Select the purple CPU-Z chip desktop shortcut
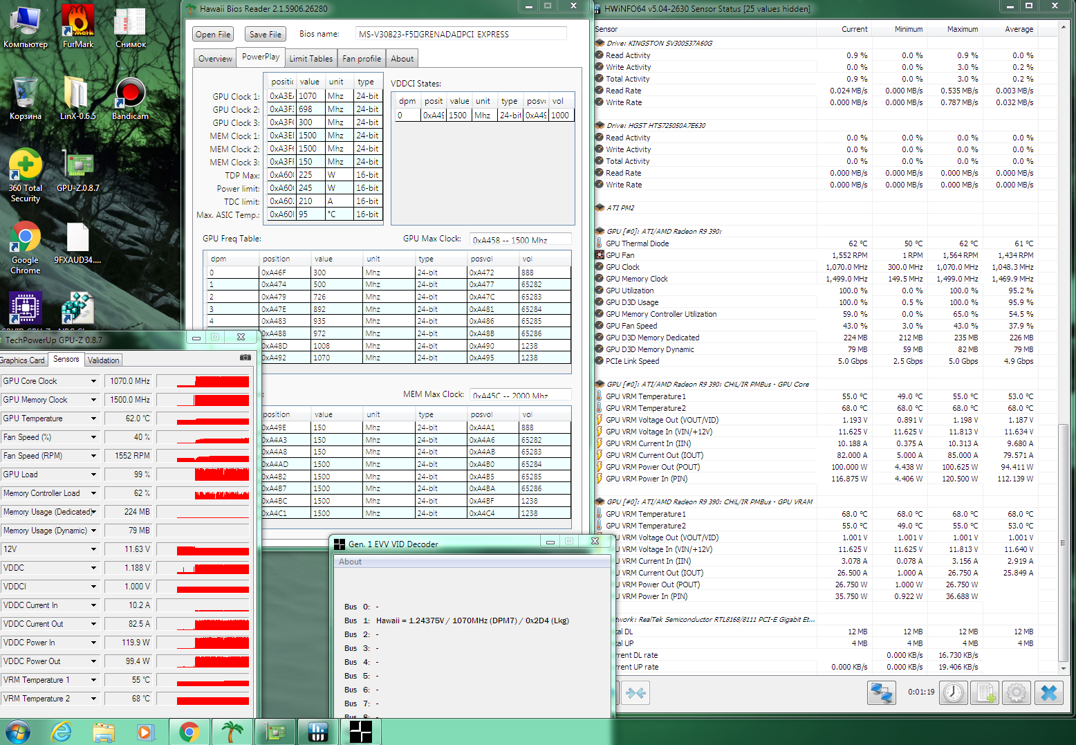1076x745 pixels. point(26,307)
